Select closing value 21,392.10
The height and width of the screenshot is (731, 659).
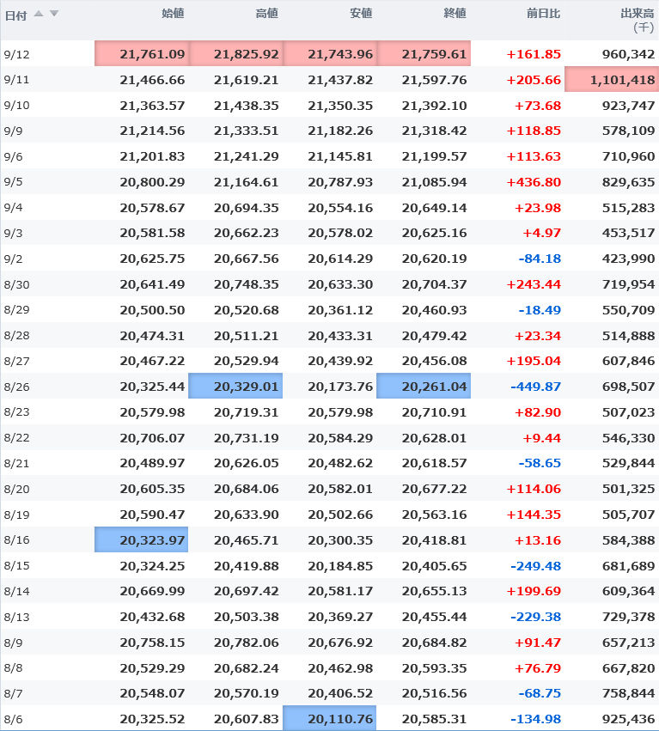434,106
